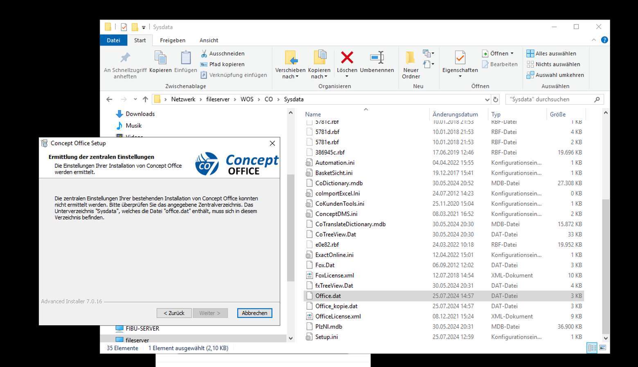Click the search magnifier icon
Image resolution: width=638 pixels, height=367 pixels.
pos(597,99)
